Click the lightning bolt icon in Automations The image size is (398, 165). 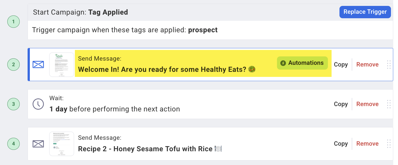click(x=283, y=63)
